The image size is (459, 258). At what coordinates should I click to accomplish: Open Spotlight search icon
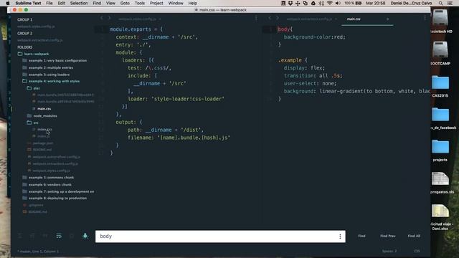tap(440, 3)
